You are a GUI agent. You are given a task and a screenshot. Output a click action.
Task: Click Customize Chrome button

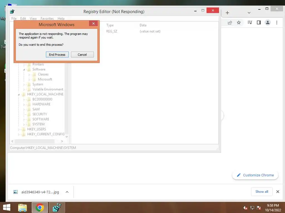tap(255, 175)
